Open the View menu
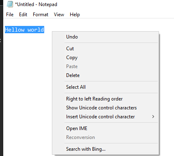 click(x=59, y=15)
